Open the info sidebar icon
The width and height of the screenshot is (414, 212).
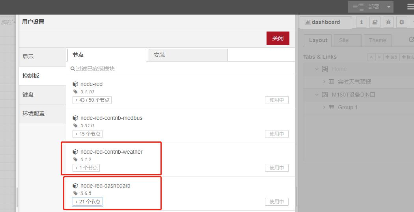pos(362,22)
